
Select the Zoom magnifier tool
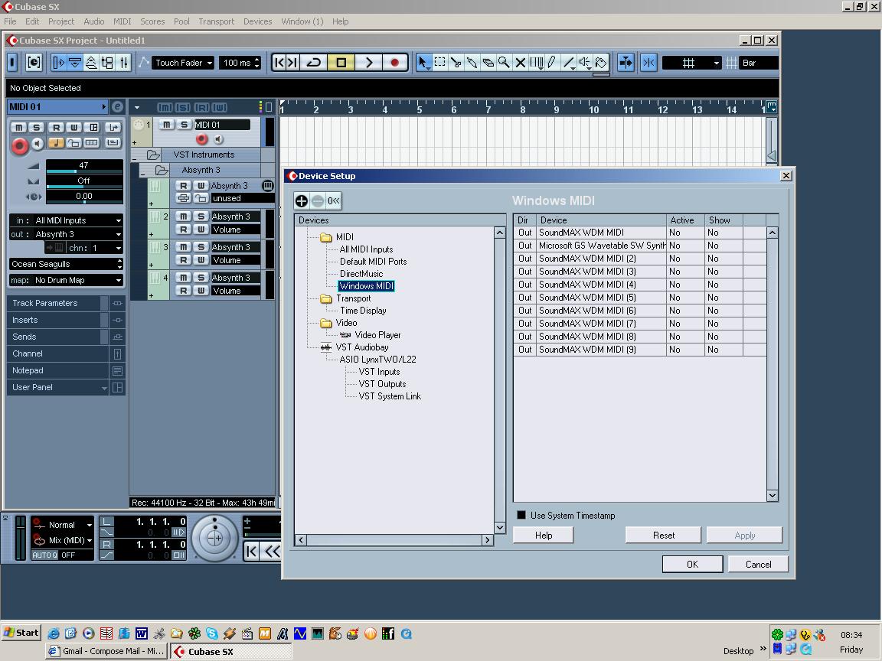[504, 63]
